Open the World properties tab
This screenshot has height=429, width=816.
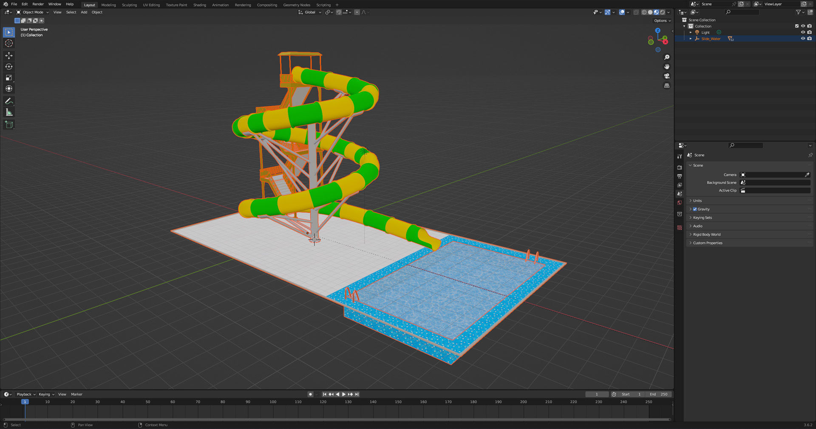pos(680,203)
